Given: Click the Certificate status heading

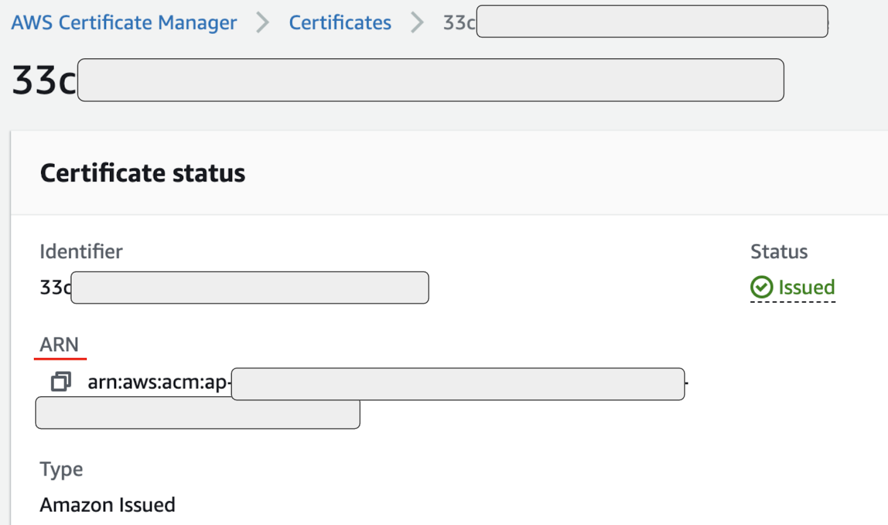Looking at the screenshot, I should point(143,173).
